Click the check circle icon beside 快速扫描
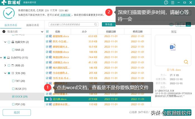The height and width of the screenshot is (119, 195). tap(4, 31)
